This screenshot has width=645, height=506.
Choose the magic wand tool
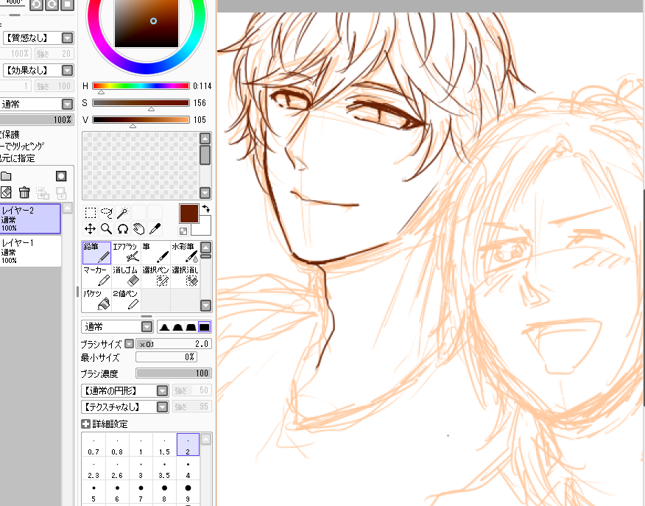click(x=122, y=213)
